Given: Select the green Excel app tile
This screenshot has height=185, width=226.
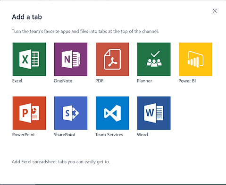Looking at the screenshot, I should coord(29,59).
